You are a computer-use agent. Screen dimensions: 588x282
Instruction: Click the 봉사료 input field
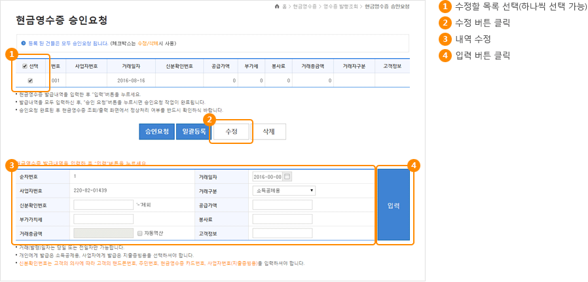click(282, 219)
